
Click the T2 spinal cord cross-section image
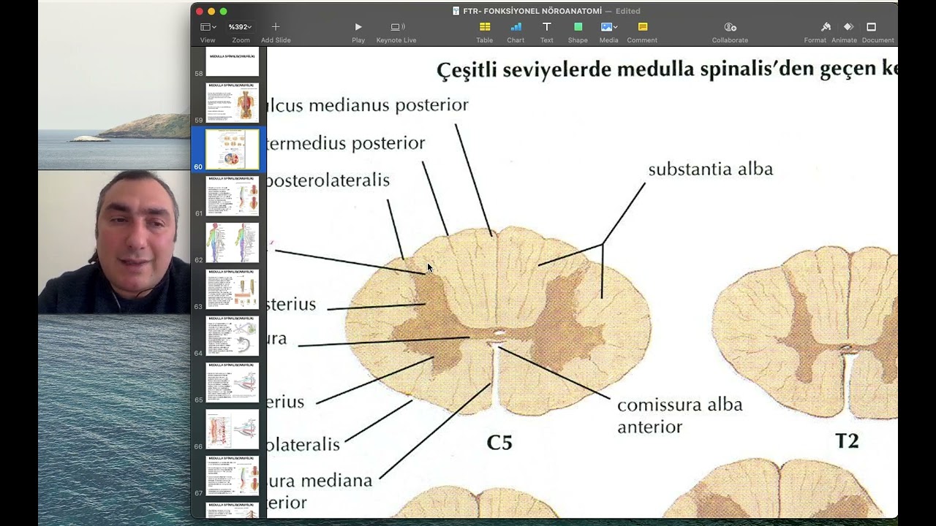click(x=804, y=332)
